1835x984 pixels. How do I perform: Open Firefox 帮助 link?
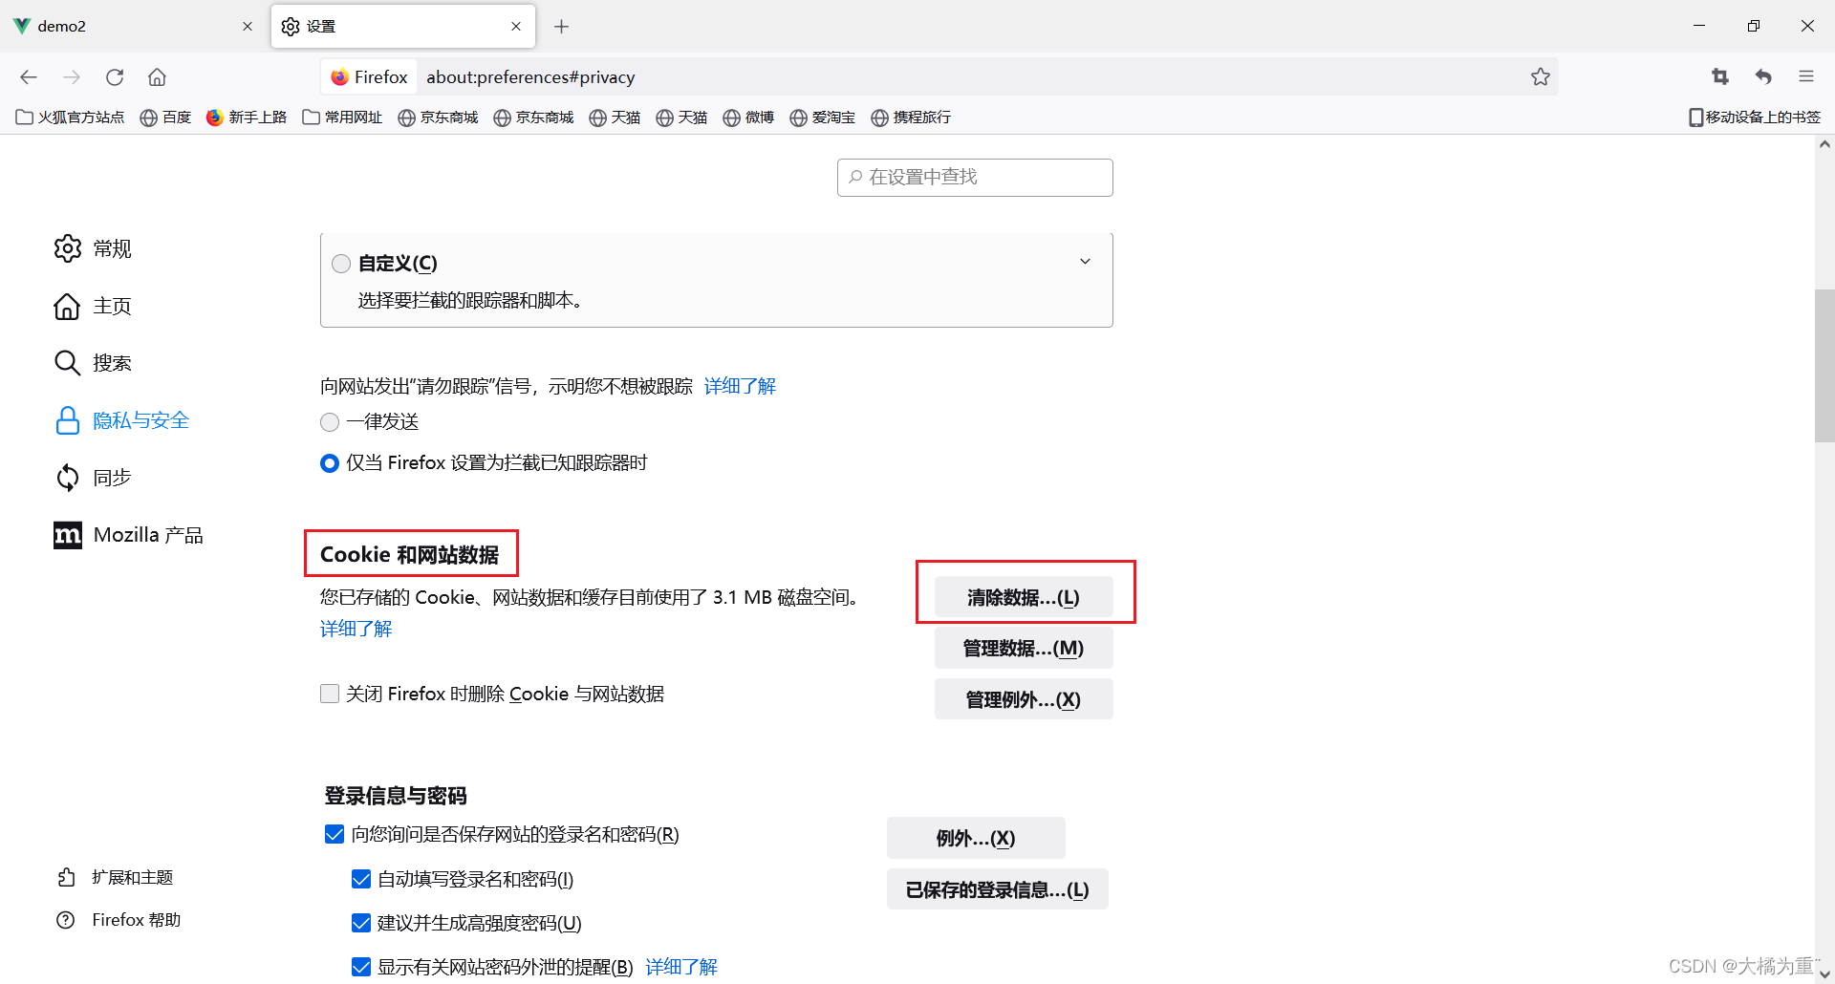[119, 920]
